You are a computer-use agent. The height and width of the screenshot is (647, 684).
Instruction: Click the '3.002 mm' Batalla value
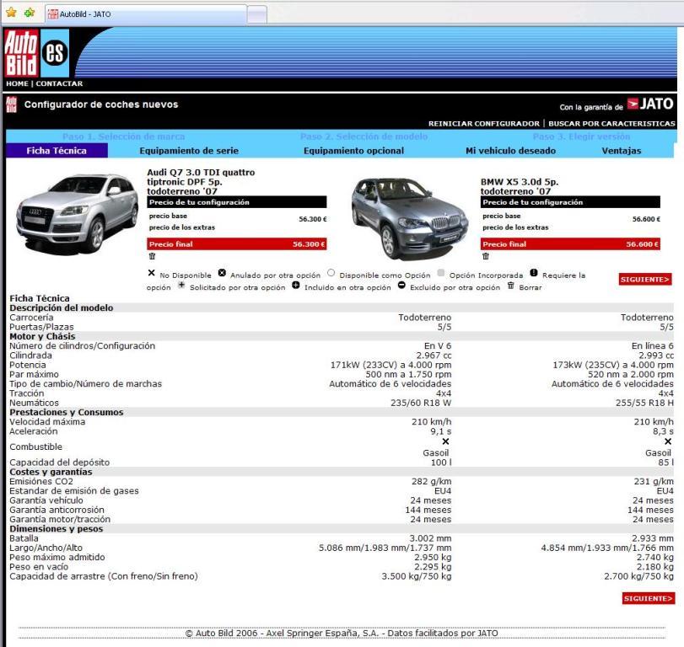[x=430, y=538]
